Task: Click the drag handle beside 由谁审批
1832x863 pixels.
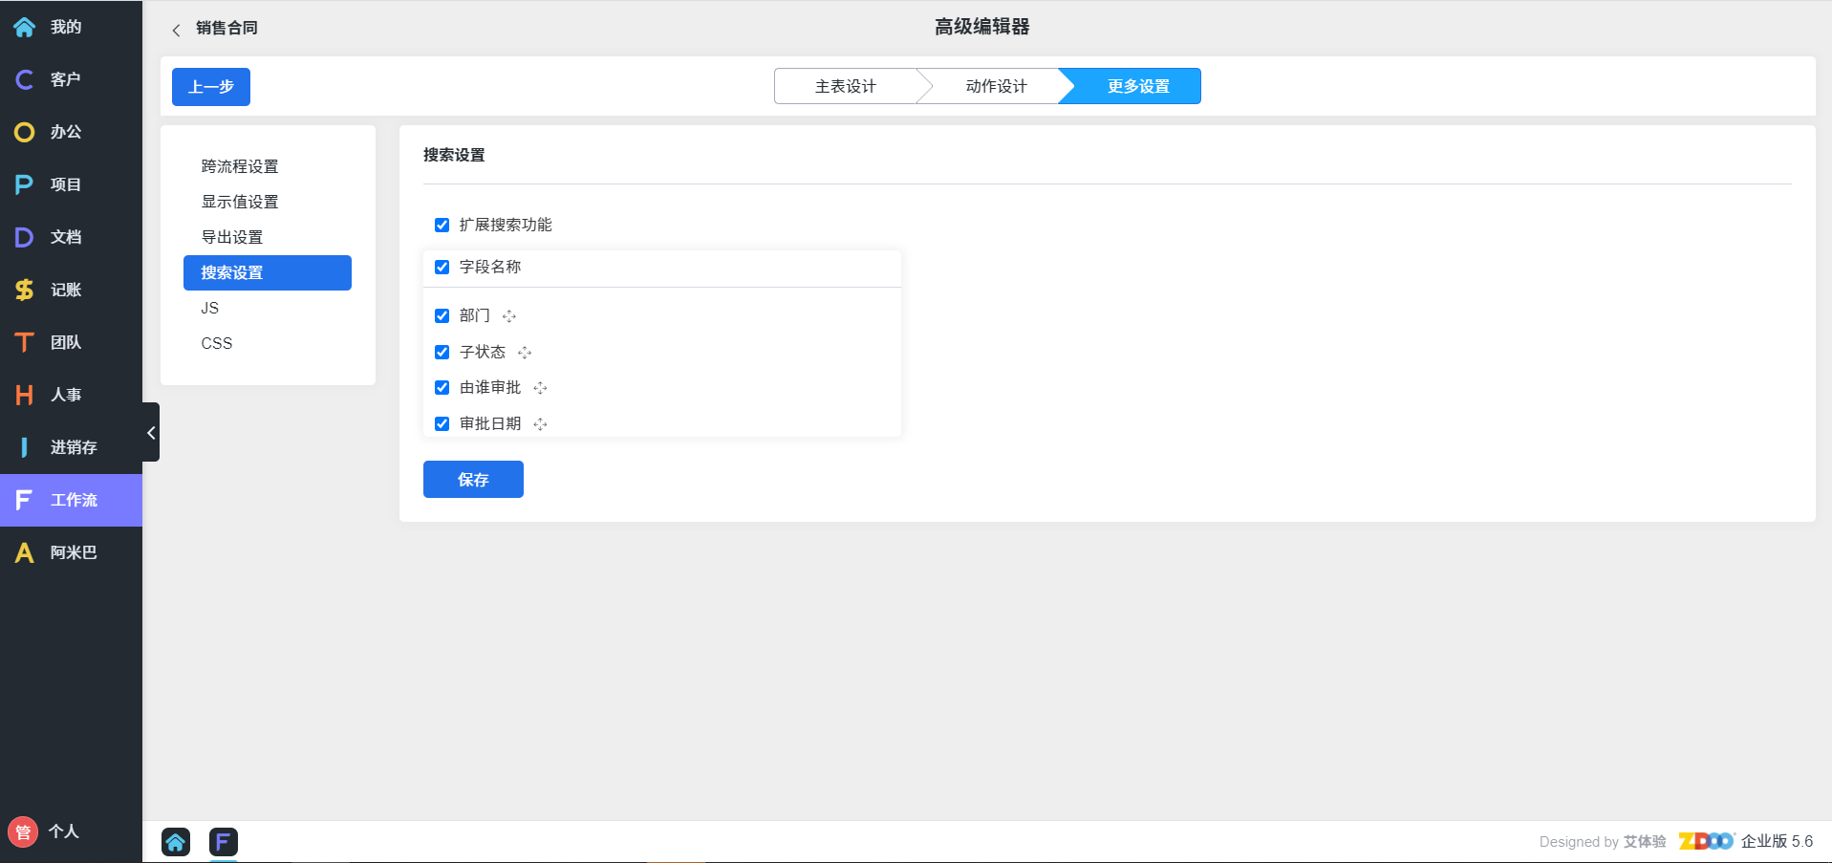Action: point(540,388)
